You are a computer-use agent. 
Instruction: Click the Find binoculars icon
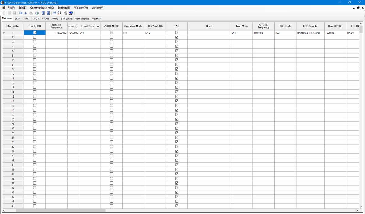click(x=54, y=13)
